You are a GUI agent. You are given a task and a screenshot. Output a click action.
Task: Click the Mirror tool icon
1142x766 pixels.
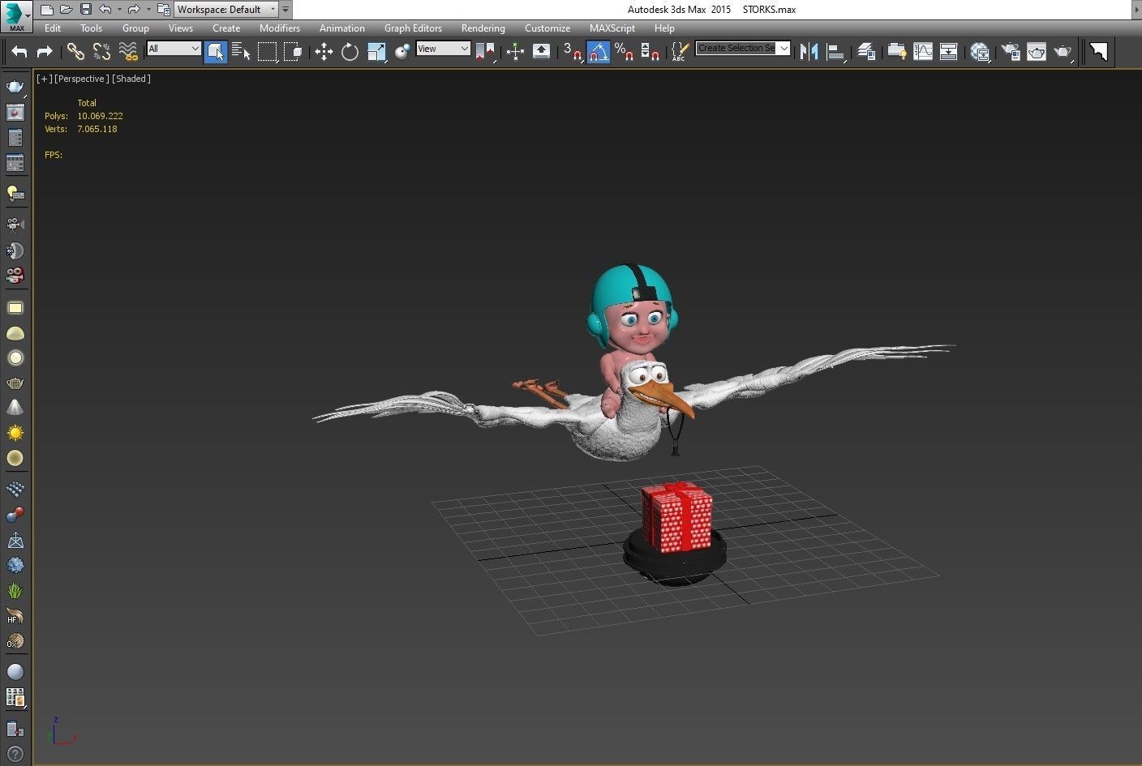(x=809, y=51)
